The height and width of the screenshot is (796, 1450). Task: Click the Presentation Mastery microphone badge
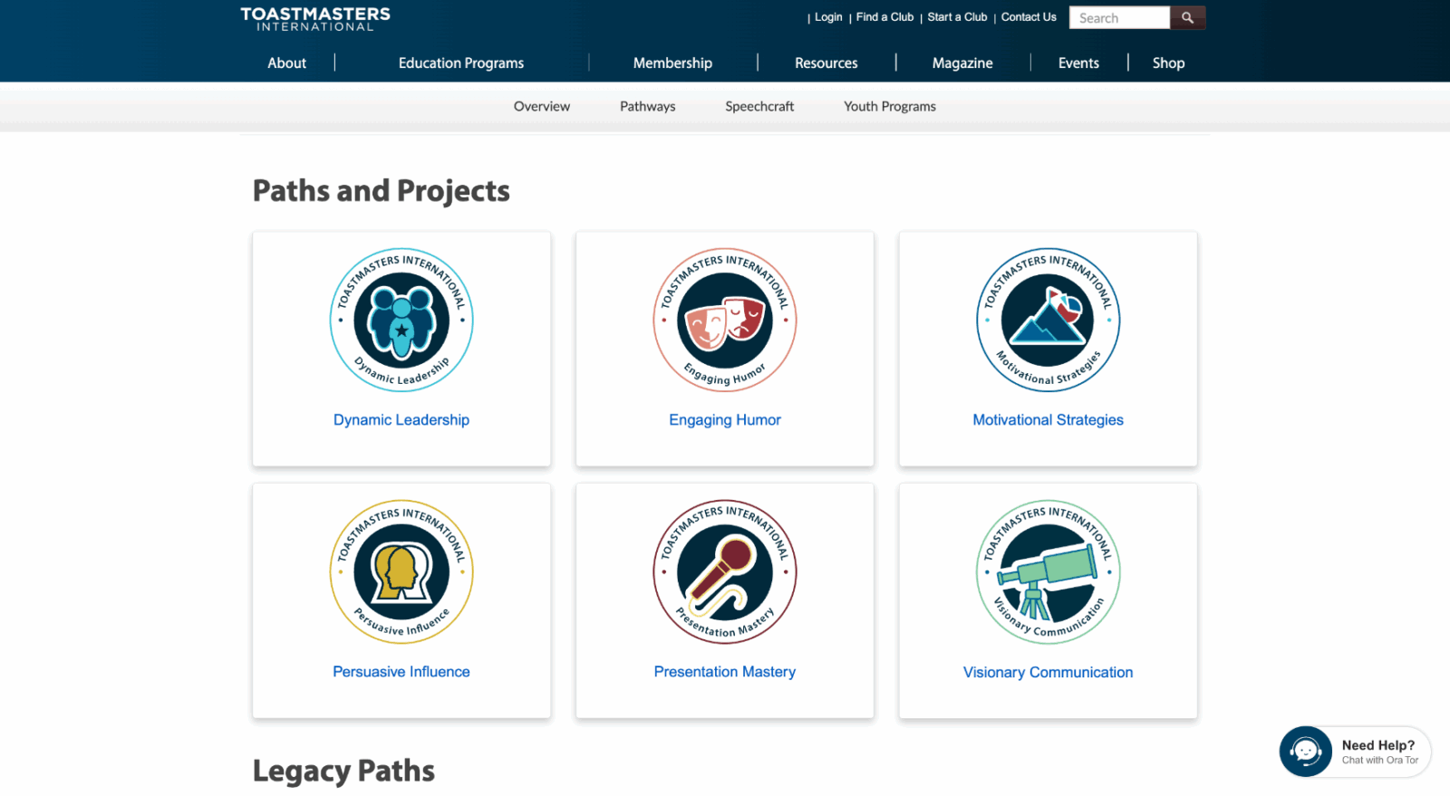pyautogui.click(x=724, y=571)
